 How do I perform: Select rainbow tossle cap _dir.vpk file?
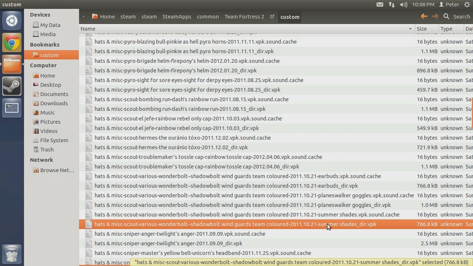(x=197, y=167)
